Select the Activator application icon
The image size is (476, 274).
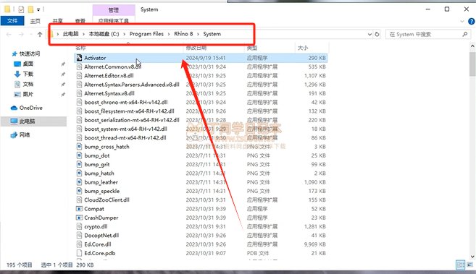[x=79, y=58]
